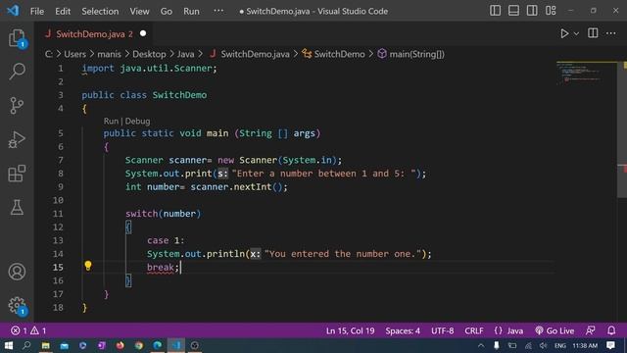Change encoding via UTF-8 status item
Screen dimensions: 627x353
click(x=442, y=331)
